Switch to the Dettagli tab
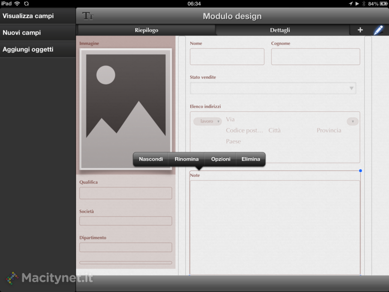The height and width of the screenshot is (292, 389). click(x=280, y=30)
